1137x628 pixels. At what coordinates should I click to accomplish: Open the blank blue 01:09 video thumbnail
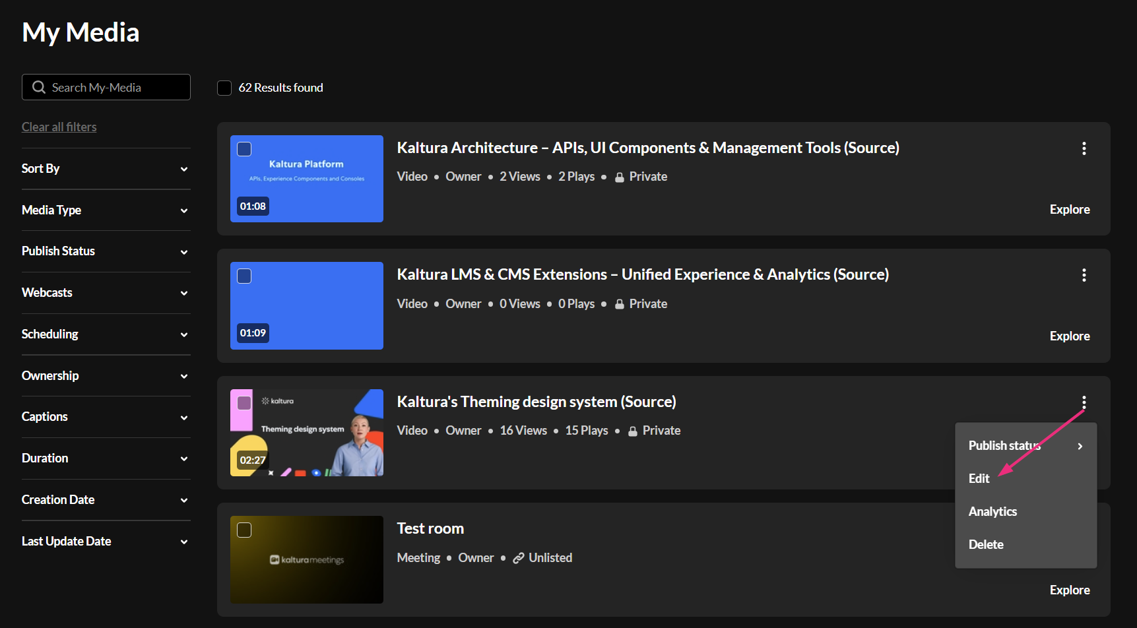tap(307, 305)
